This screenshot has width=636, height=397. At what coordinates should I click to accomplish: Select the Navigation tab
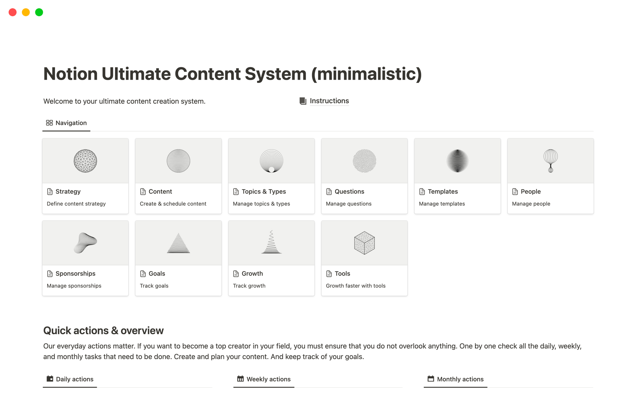[x=67, y=123]
